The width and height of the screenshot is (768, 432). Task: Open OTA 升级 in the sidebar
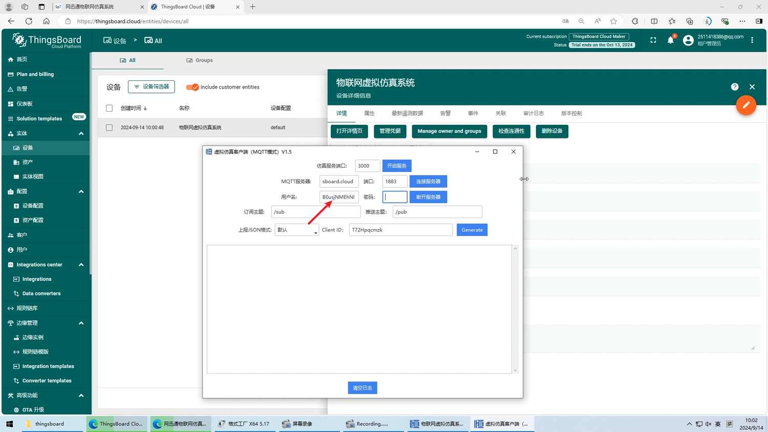(x=33, y=409)
